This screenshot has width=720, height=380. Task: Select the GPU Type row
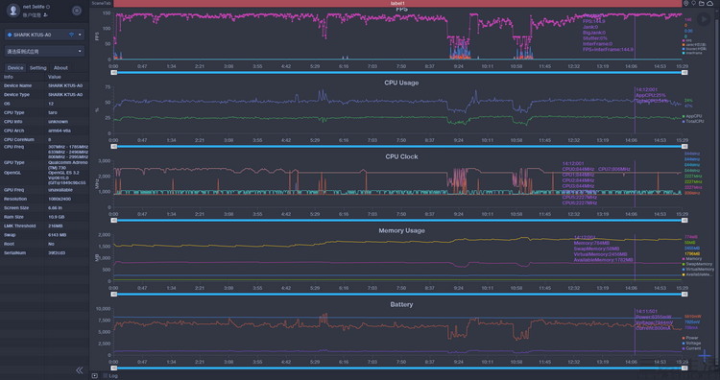point(44,165)
